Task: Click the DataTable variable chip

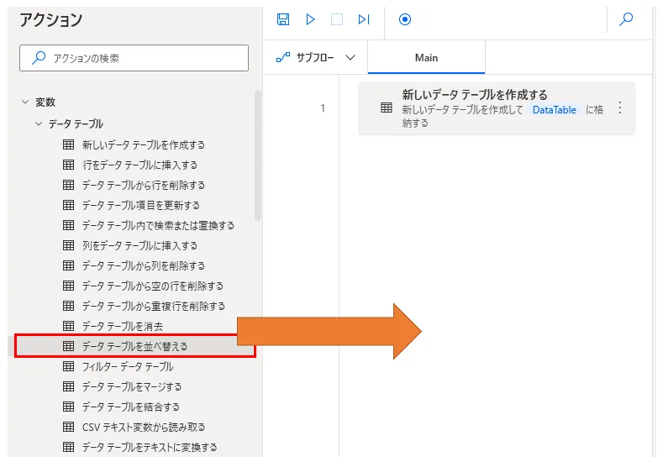Action: (554, 110)
